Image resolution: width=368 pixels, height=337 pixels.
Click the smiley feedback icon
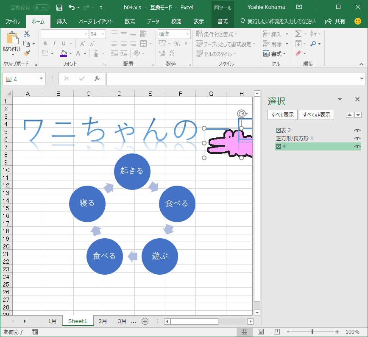click(x=358, y=21)
